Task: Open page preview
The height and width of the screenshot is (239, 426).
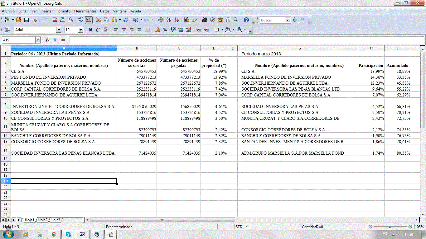Action: point(70,20)
